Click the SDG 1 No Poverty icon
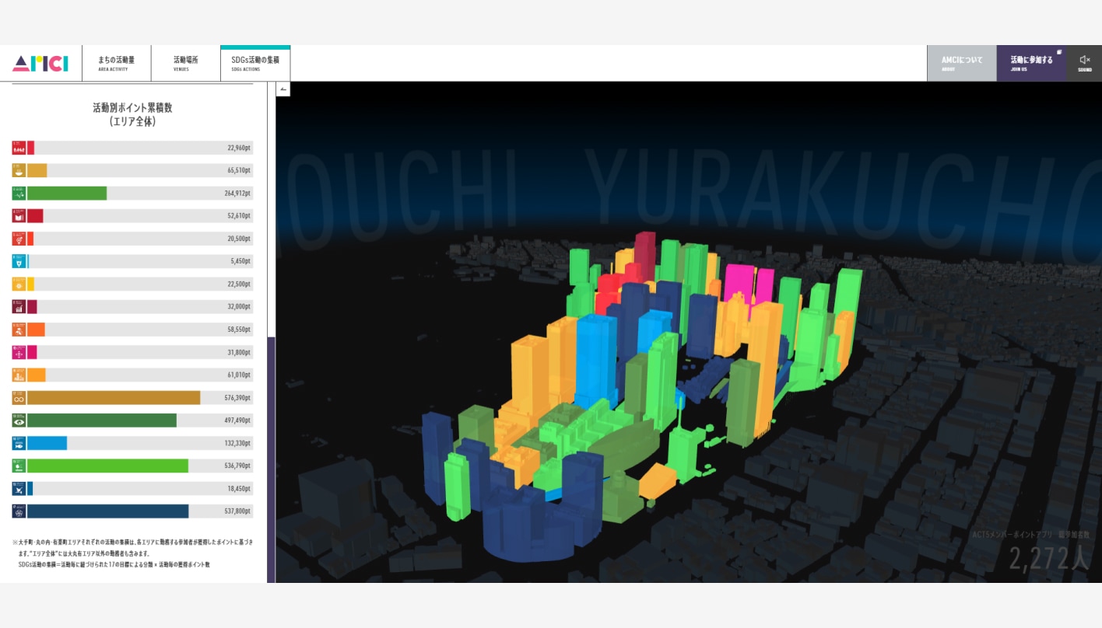 (19, 148)
